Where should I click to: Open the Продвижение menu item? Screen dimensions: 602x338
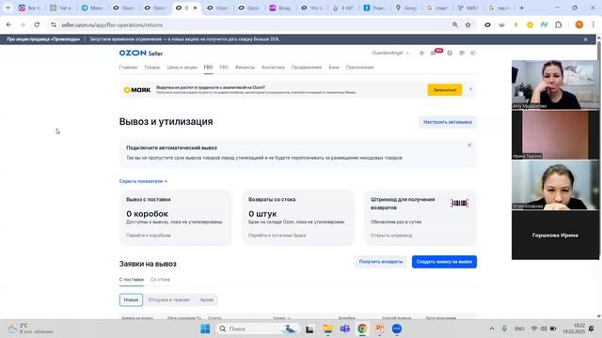(x=307, y=67)
